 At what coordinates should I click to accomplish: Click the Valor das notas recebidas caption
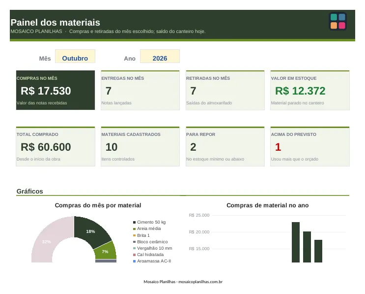tap(42, 103)
